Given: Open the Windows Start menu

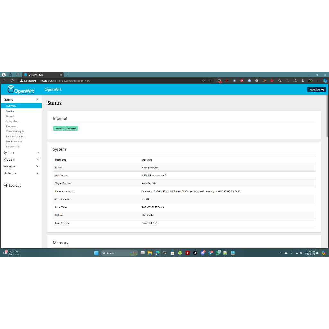Looking at the screenshot, I should tap(96, 253).
